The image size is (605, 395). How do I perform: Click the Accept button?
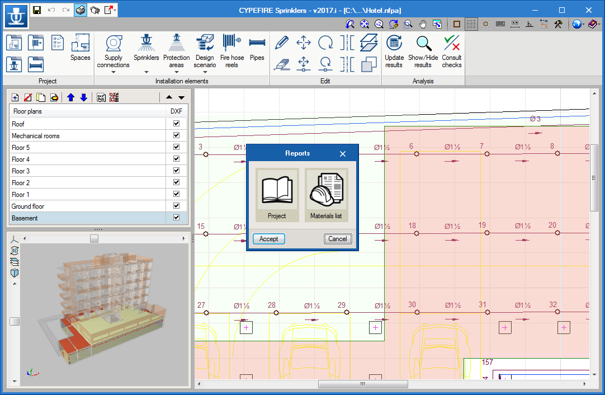click(269, 239)
